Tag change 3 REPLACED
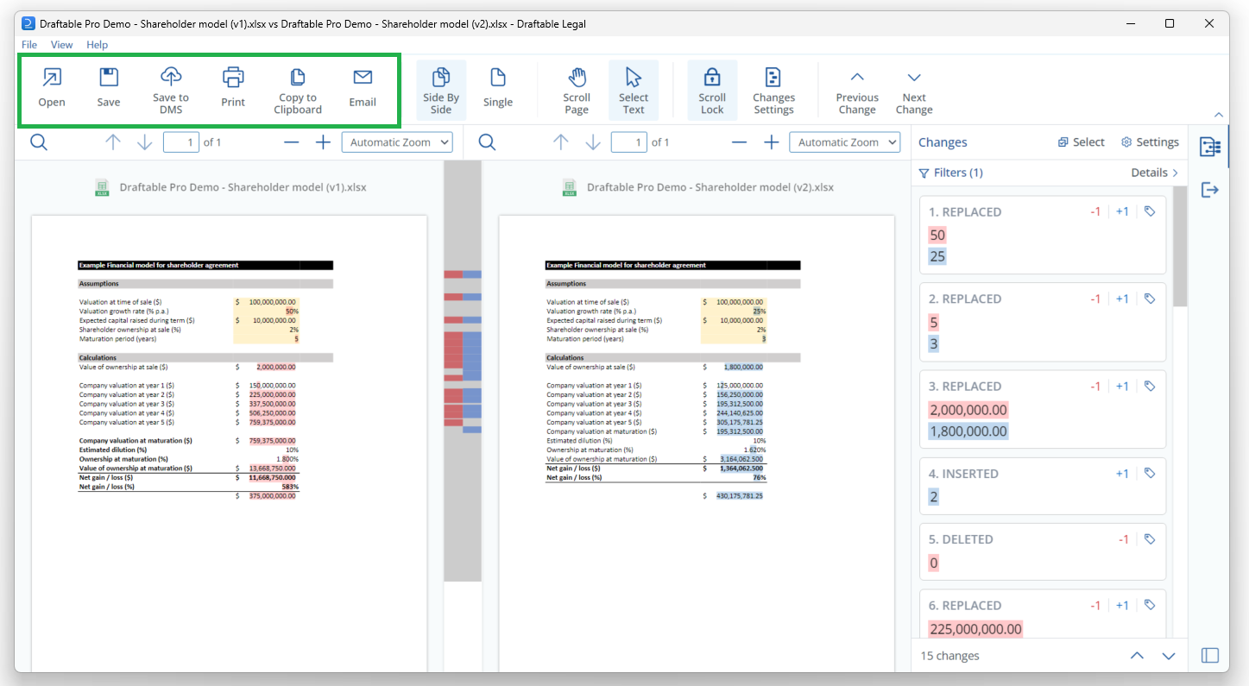The image size is (1249, 686). 1150,386
